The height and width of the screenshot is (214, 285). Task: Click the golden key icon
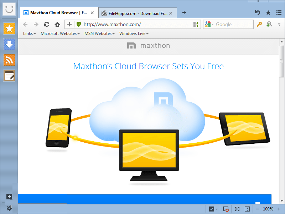(x=259, y=24)
